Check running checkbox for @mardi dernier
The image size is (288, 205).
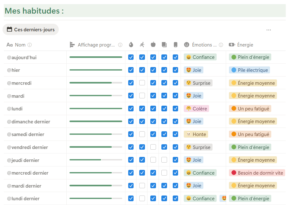click(142, 185)
